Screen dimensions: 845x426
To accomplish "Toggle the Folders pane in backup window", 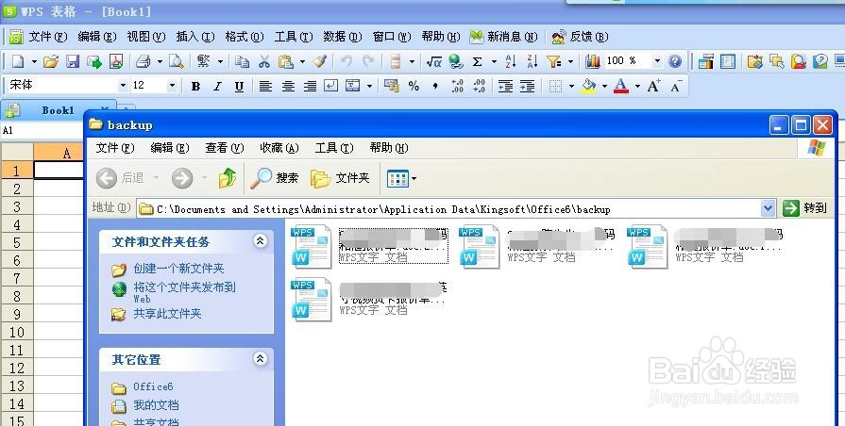I will point(340,178).
